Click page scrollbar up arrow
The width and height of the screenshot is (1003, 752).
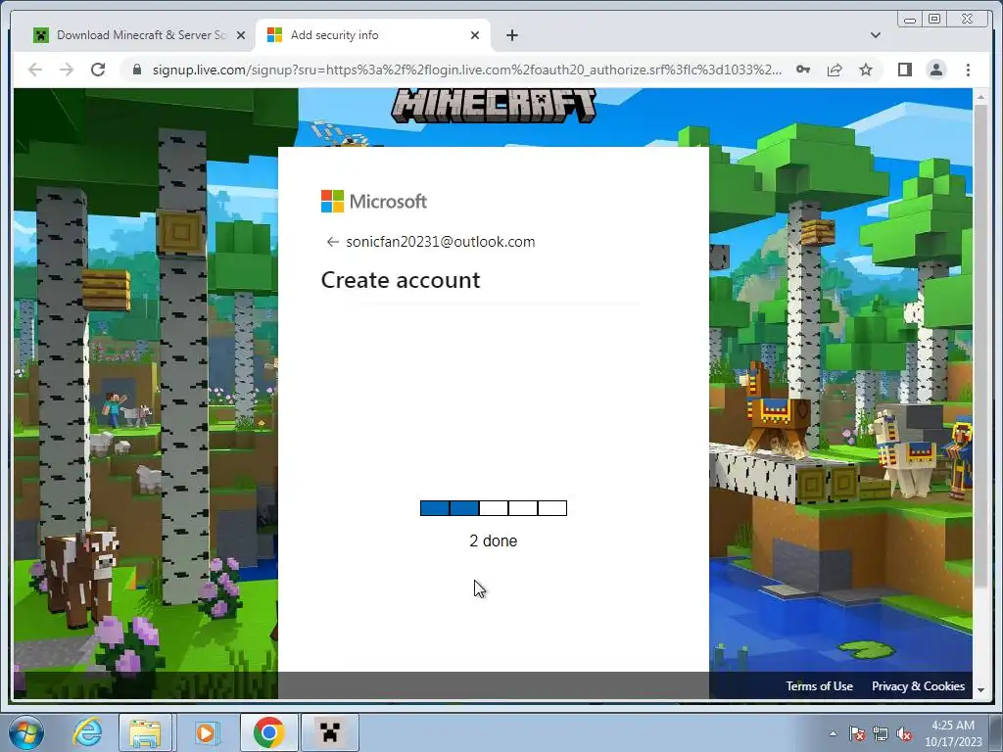coord(980,97)
